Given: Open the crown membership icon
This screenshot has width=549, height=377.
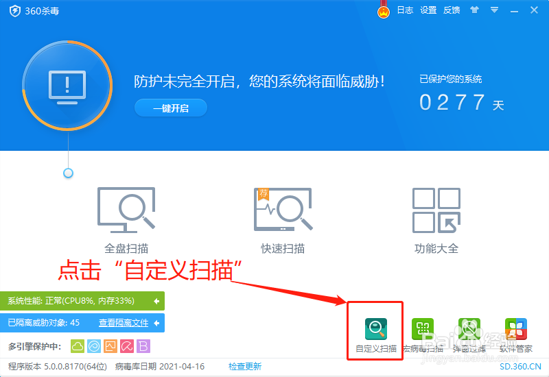Looking at the screenshot, I should pyautogui.click(x=384, y=12).
